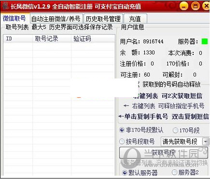Click the balance value 1330
This screenshot has height=179, width=210.
click(149, 52)
